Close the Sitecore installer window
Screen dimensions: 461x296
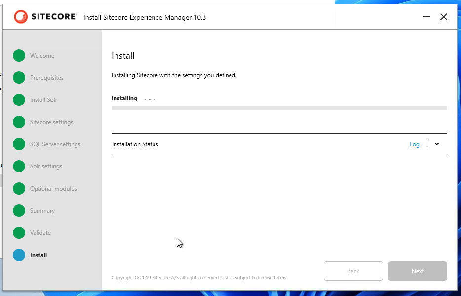pos(444,17)
